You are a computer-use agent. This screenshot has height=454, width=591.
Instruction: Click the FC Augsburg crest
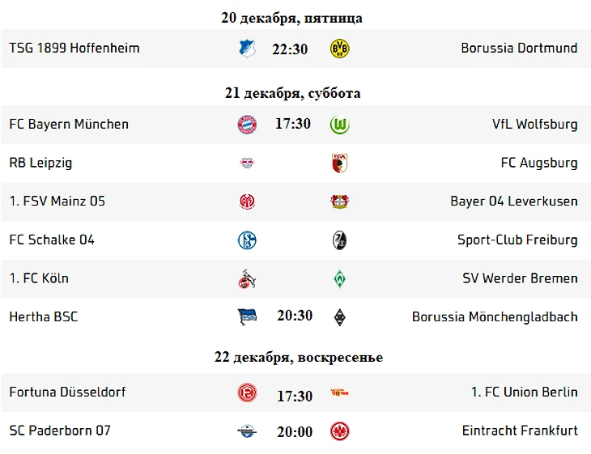[339, 163]
